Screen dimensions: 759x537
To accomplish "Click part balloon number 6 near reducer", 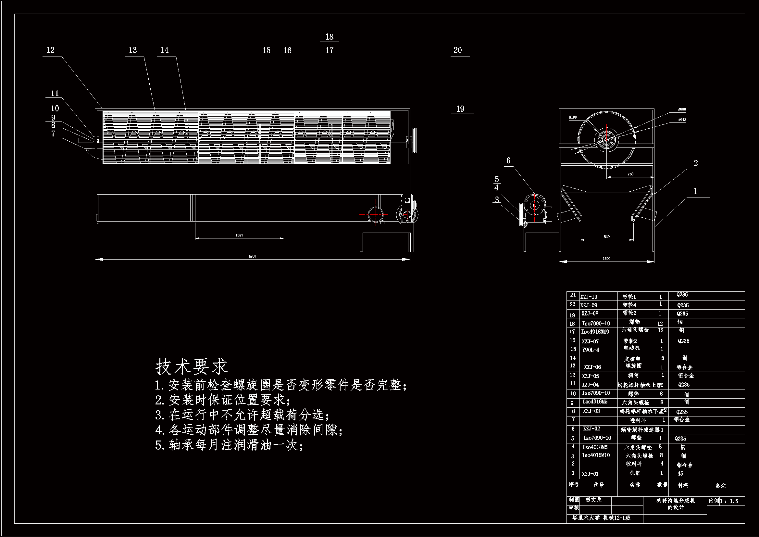I will tap(508, 160).
